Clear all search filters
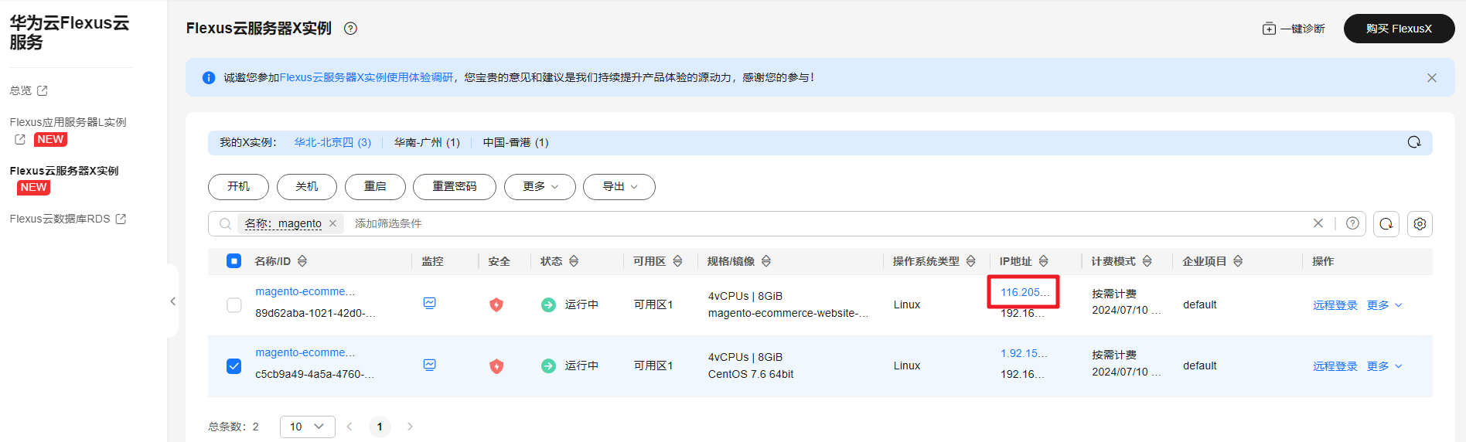 click(1318, 223)
